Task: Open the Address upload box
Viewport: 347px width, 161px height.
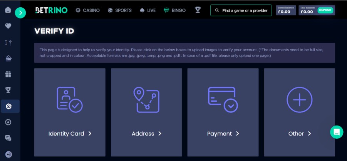Action: [146, 112]
